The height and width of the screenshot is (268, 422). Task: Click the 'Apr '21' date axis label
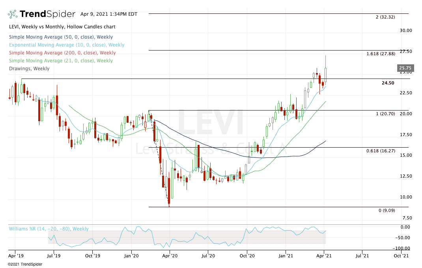[324, 256]
